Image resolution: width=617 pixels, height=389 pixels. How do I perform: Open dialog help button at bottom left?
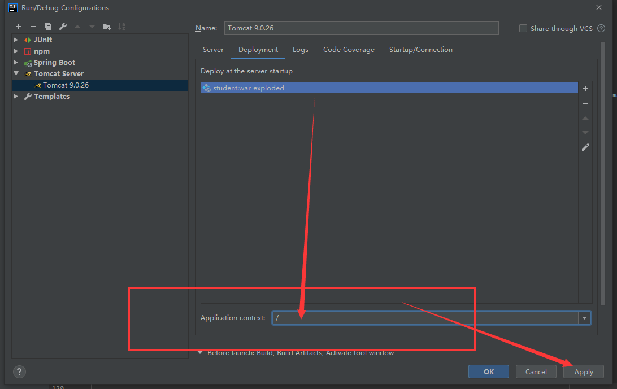pyautogui.click(x=19, y=371)
